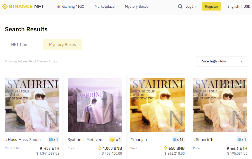The image size is (252, 159).
Task: Click the yellow Register button
Action: click(x=211, y=6)
